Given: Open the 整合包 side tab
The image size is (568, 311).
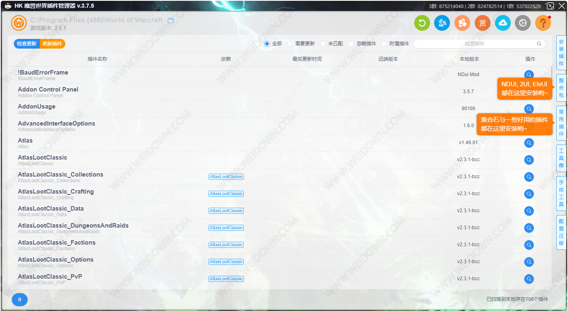Looking at the screenshot, I should (x=561, y=88).
